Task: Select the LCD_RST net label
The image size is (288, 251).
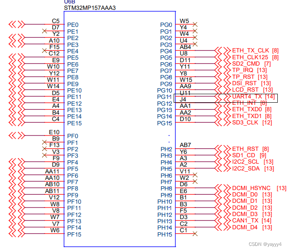Action: (x=245, y=90)
